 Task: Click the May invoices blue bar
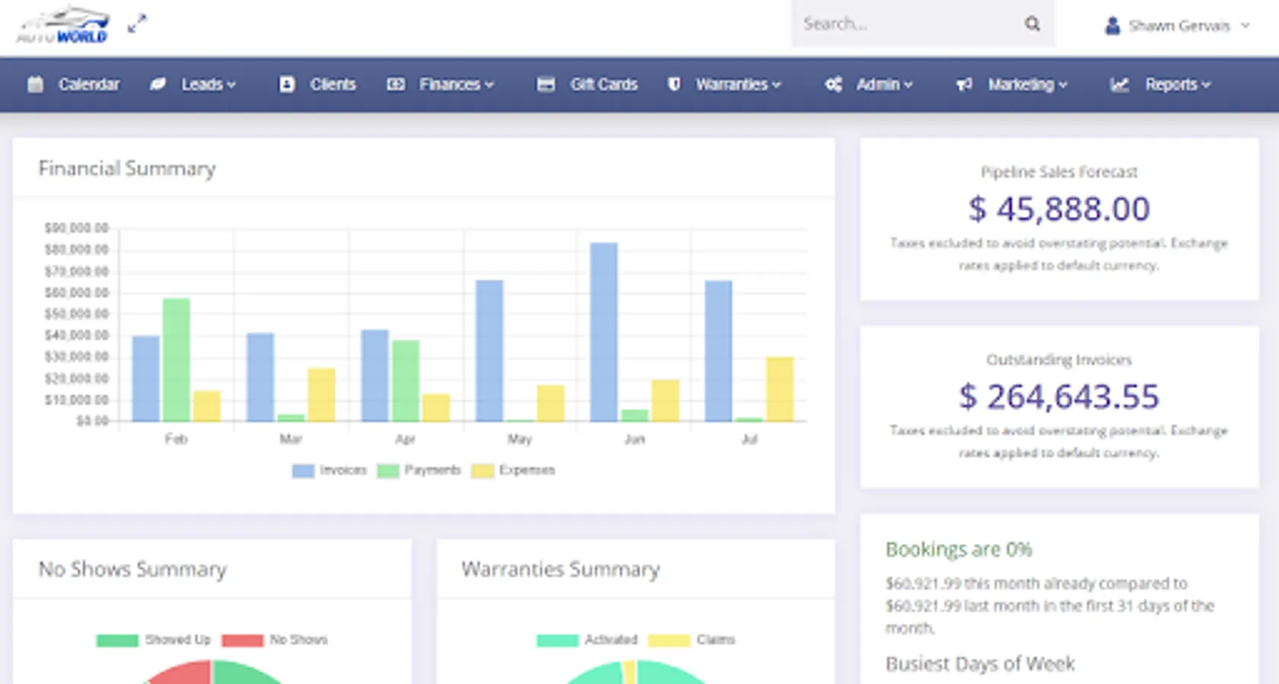click(x=489, y=351)
